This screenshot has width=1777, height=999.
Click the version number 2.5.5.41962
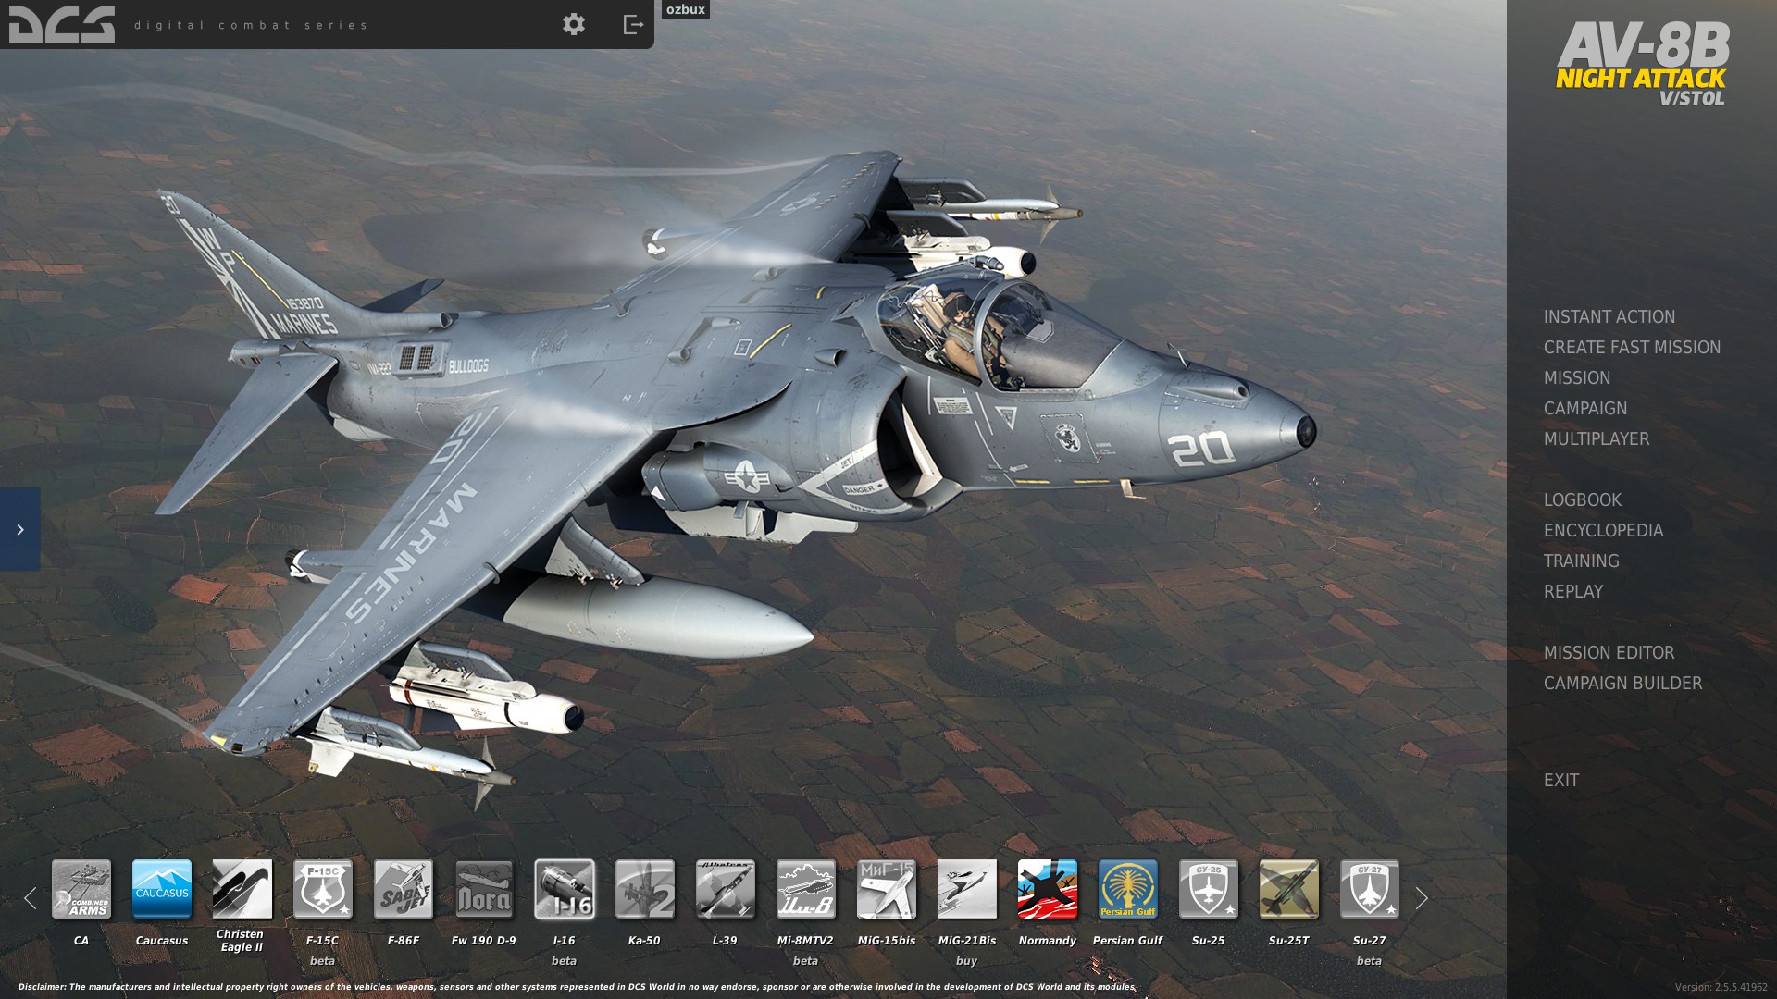point(1721,988)
